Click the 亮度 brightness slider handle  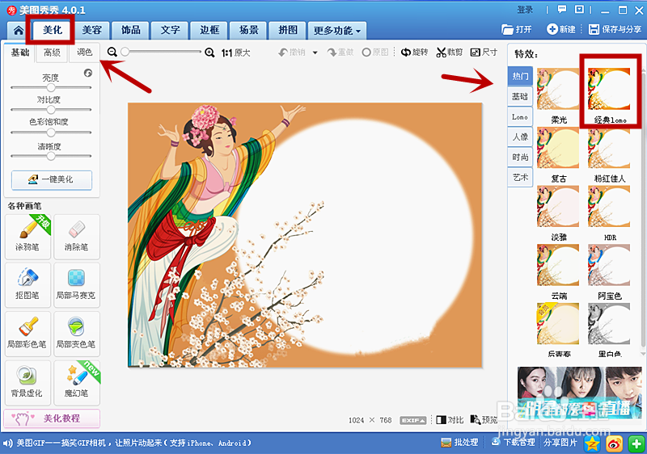pos(51,87)
